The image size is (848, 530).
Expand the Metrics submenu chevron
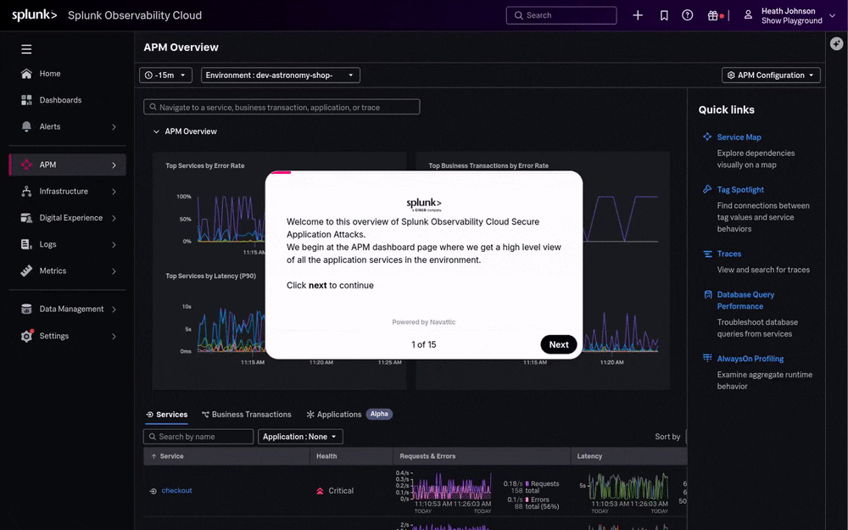coord(114,271)
